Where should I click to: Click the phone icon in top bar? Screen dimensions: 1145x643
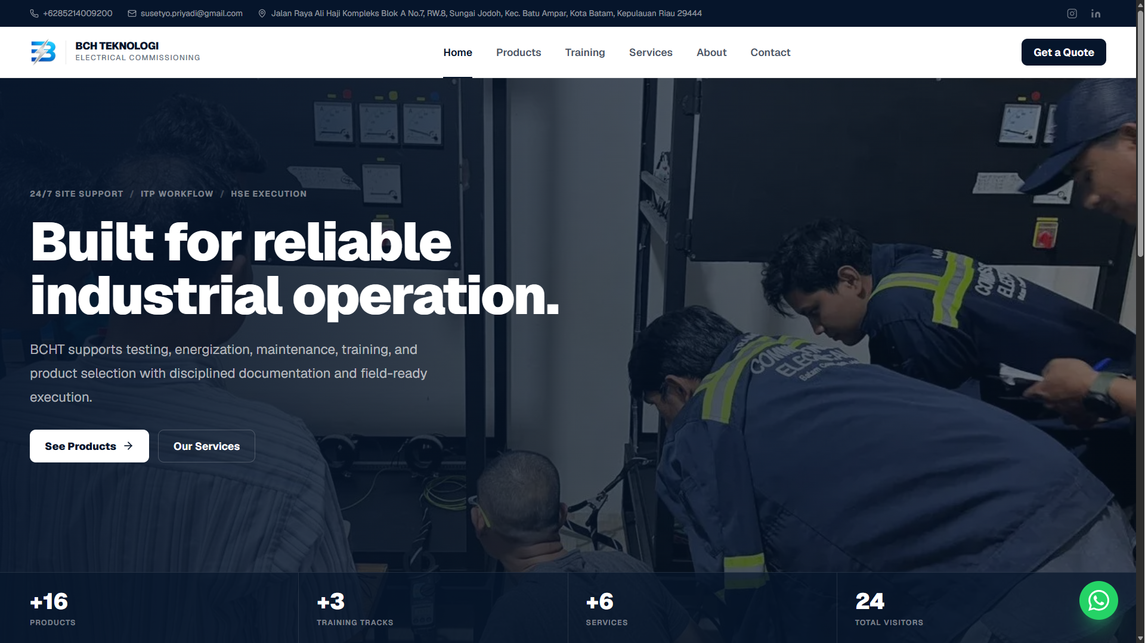(34, 13)
